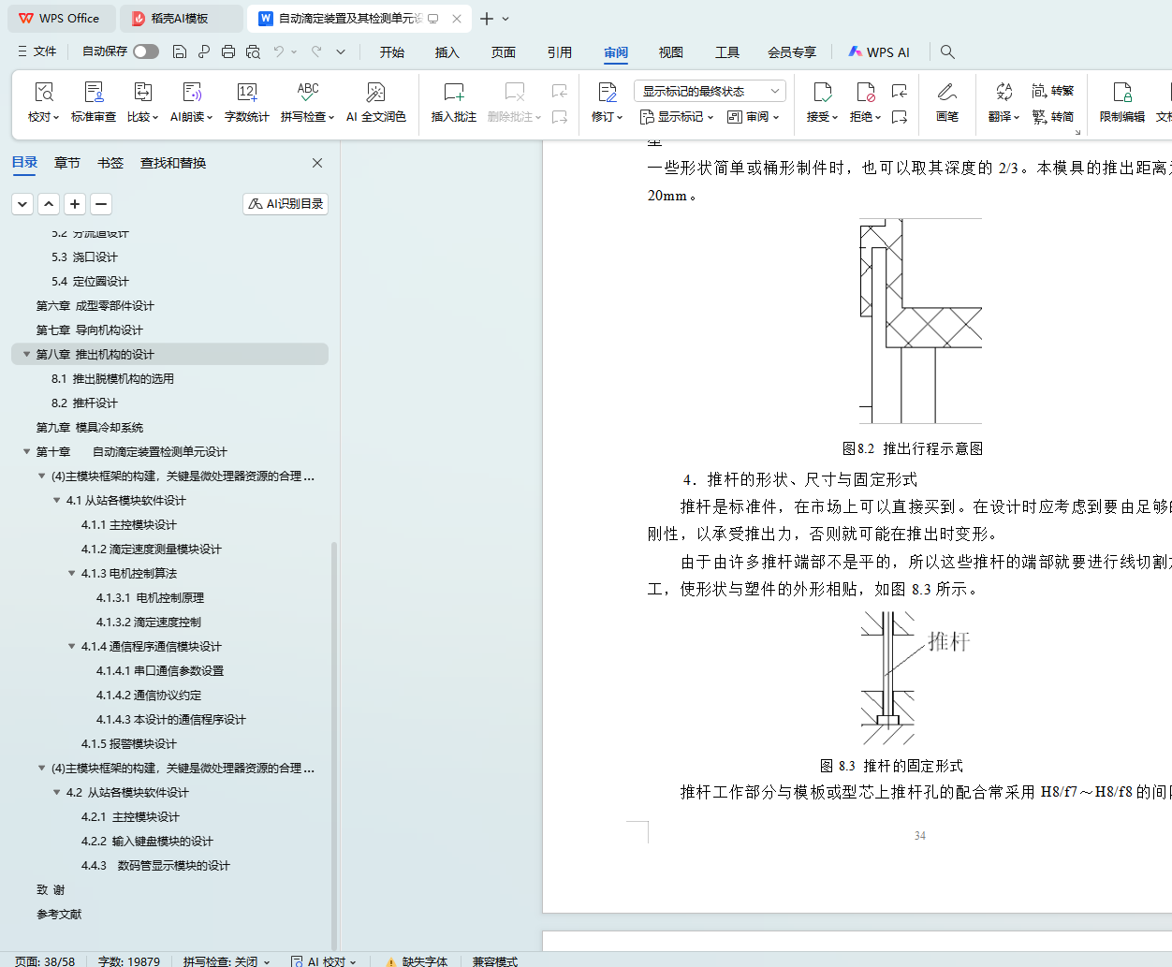Click the AI 全文润色 polish icon
This screenshot has height=967, width=1172.
point(375,93)
